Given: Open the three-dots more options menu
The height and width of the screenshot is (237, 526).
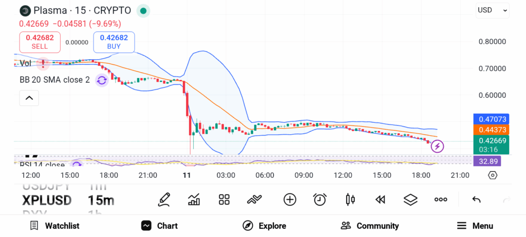Looking at the screenshot, I should coord(441,199).
